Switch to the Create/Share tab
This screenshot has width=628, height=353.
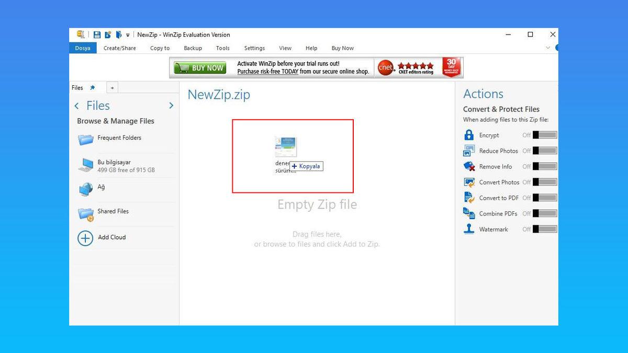[x=120, y=48]
